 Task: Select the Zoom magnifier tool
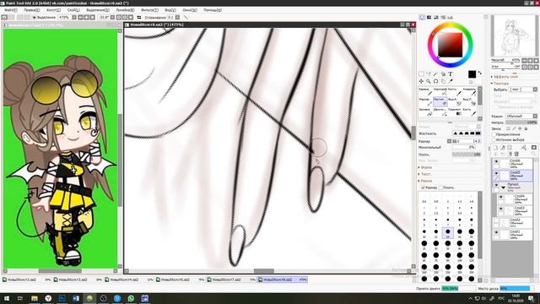pos(429,81)
